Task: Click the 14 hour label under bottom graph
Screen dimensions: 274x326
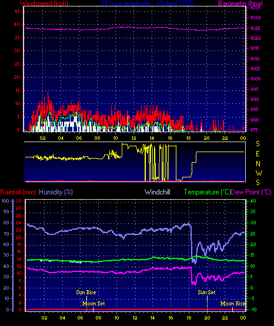Action: tap(152, 318)
